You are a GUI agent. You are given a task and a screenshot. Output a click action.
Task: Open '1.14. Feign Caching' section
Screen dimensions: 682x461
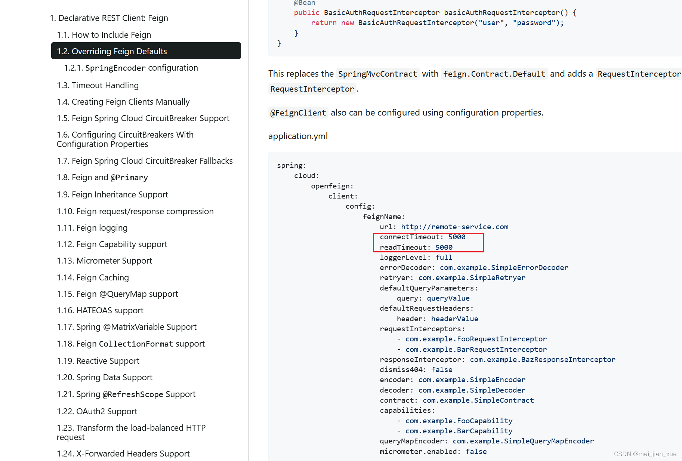coord(93,277)
